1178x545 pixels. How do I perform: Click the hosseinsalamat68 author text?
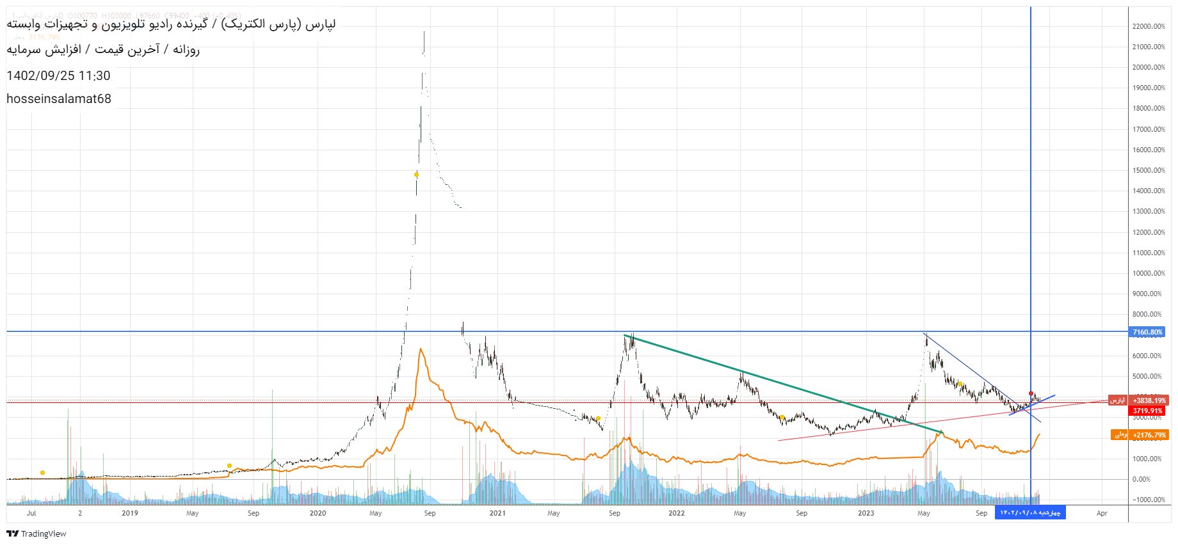coord(59,99)
